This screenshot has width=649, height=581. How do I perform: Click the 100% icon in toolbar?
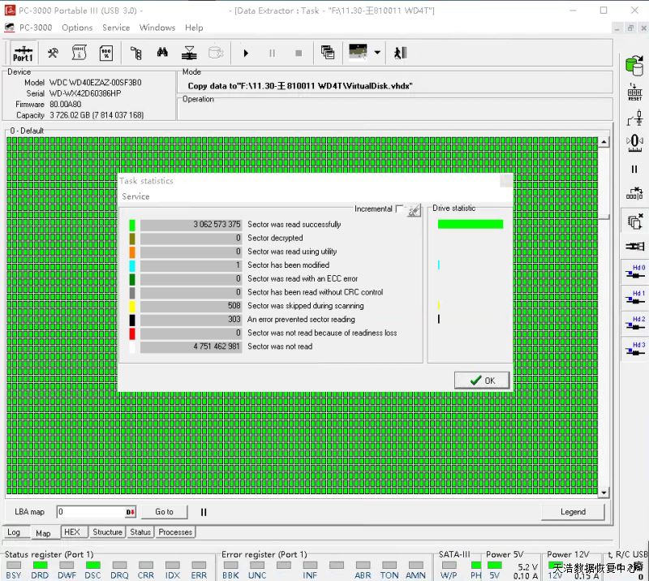[x=105, y=54]
